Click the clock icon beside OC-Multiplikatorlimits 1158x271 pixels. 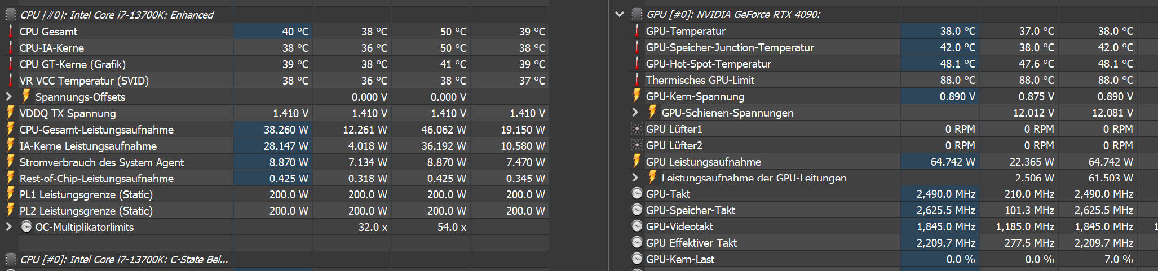(26, 226)
